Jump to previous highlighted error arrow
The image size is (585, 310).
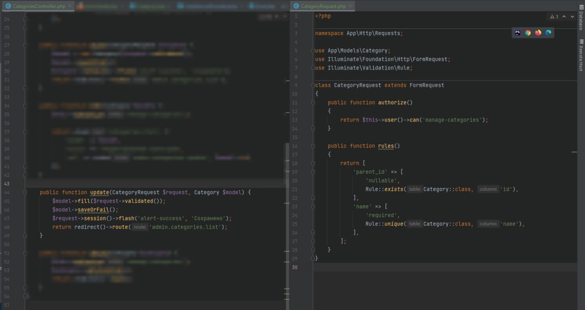tap(564, 16)
